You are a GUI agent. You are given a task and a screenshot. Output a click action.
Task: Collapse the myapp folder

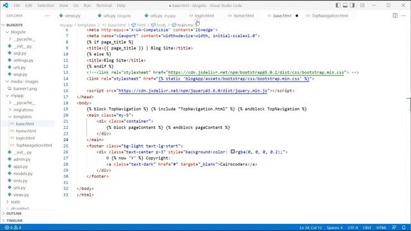click(17, 96)
